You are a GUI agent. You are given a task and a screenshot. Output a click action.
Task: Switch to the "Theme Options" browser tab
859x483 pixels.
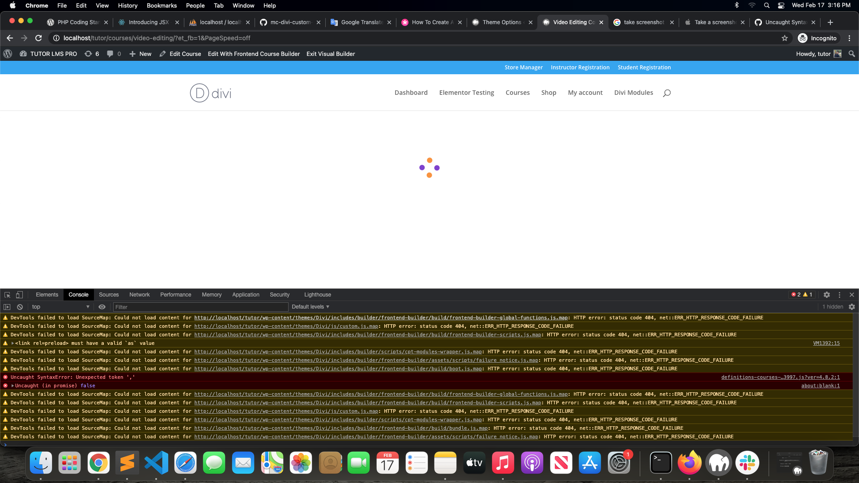point(501,22)
